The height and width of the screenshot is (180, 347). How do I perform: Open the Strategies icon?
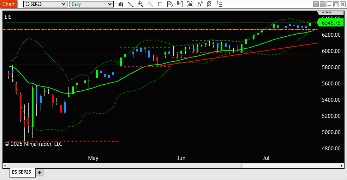click(x=210, y=4)
